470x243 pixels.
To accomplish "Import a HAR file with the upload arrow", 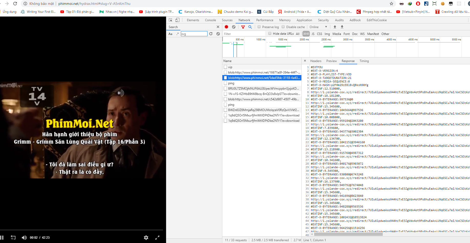I will coord(335,27).
